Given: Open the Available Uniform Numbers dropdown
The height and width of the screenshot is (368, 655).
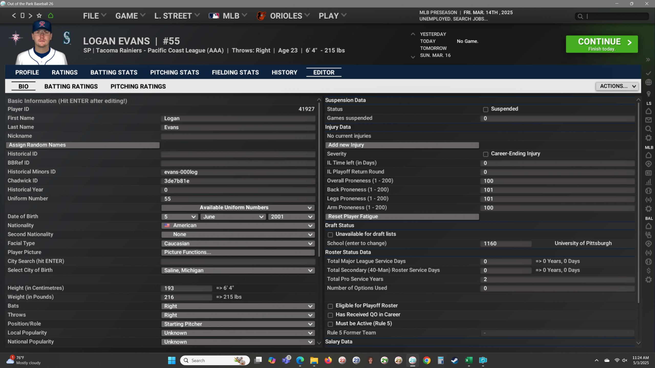Looking at the screenshot, I should (x=238, y=208).
